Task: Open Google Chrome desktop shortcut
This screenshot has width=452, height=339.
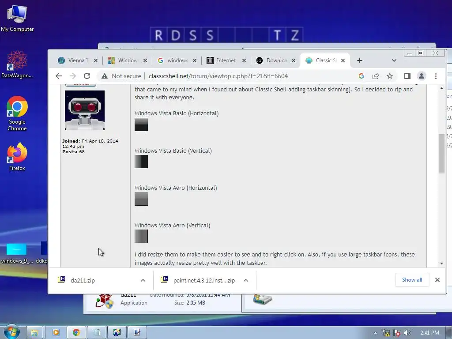Action: point(17,113)
